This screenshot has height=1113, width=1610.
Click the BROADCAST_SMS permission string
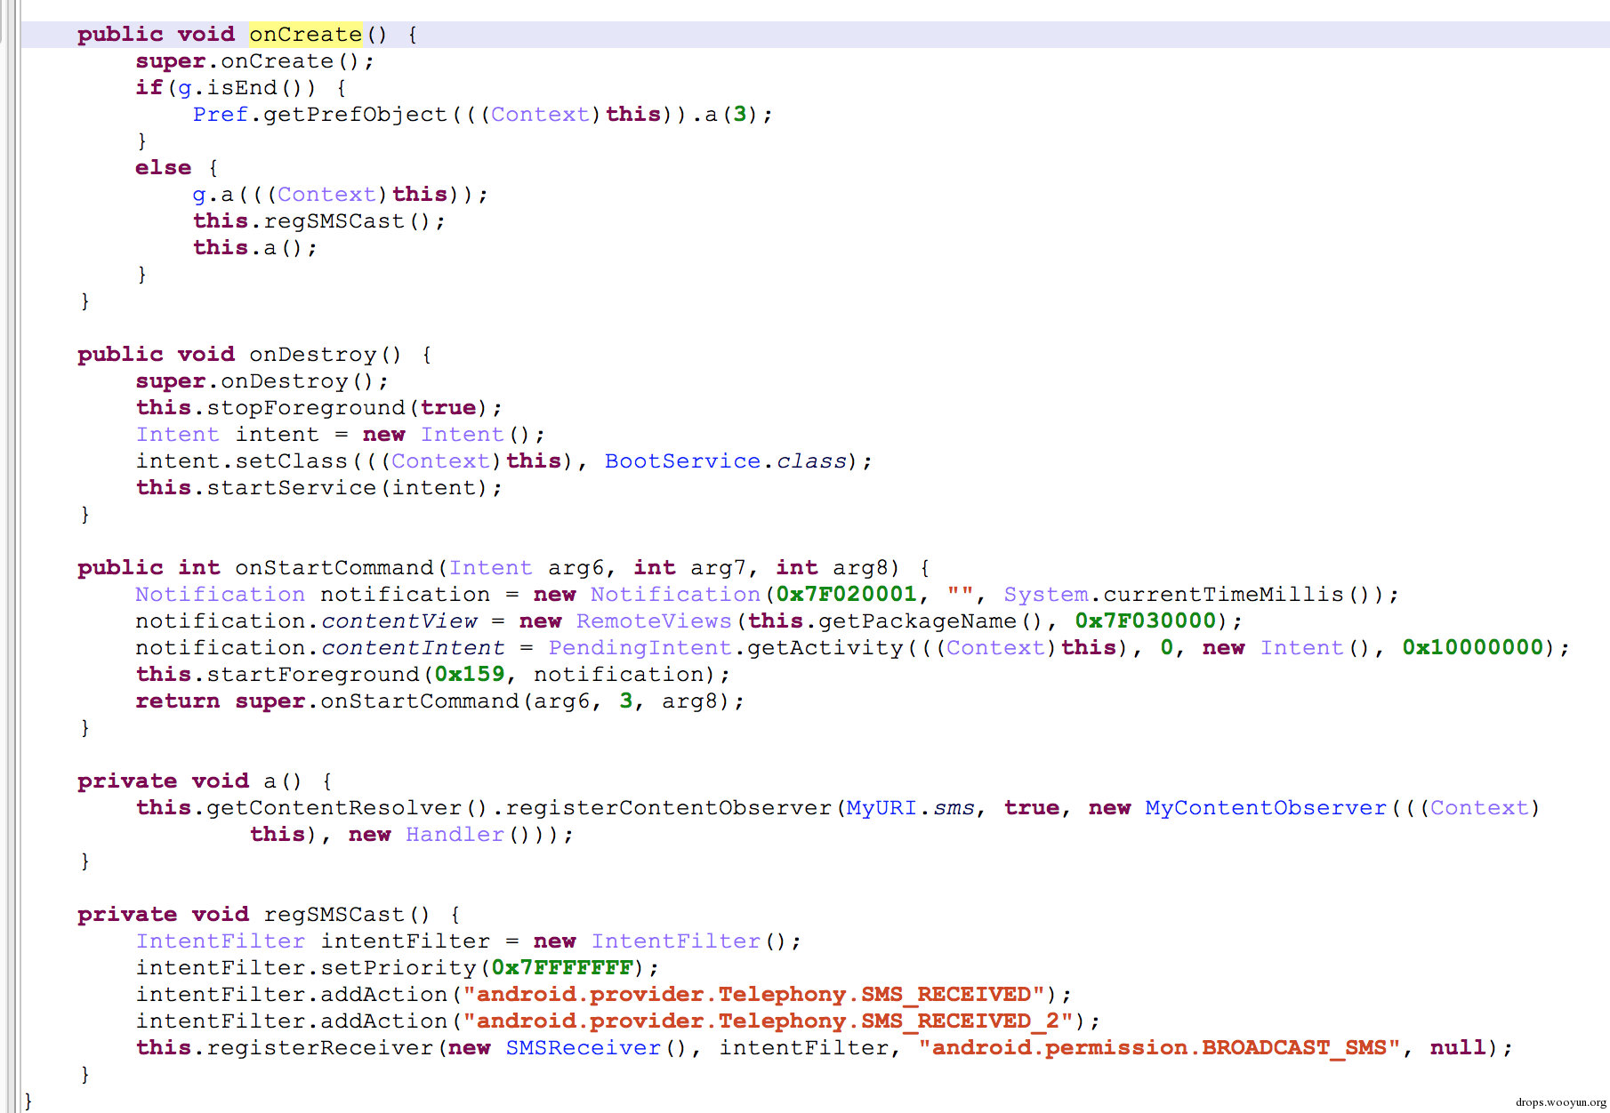pos(1159,1048)
